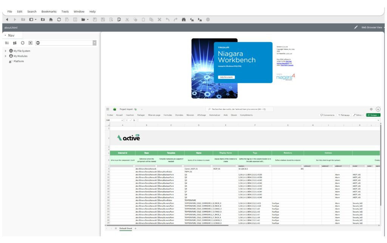Click the Help Documents button
387x243 pixels.
coord(226,77)
